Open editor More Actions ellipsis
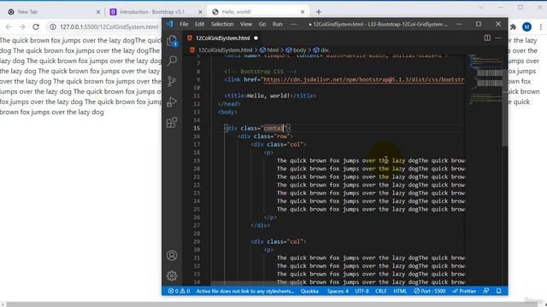The width and height of the screenshot is (547, 307). tap(498, 38)
